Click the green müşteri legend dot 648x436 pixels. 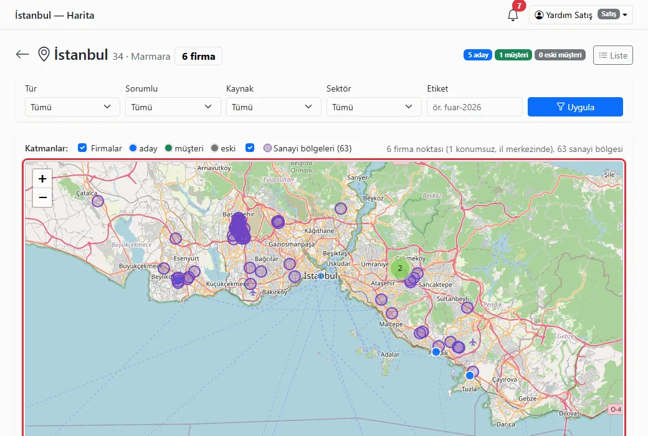169,148
